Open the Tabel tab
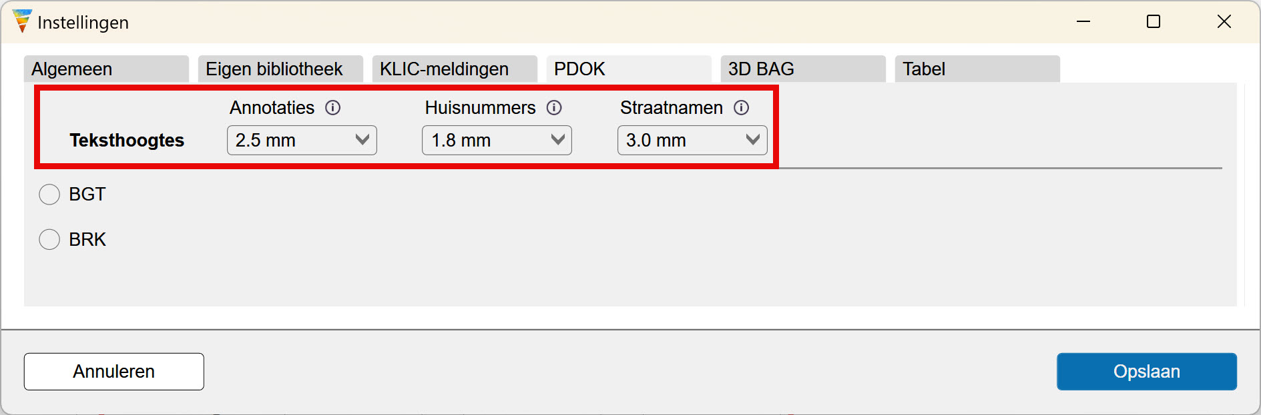 [977, 69]
